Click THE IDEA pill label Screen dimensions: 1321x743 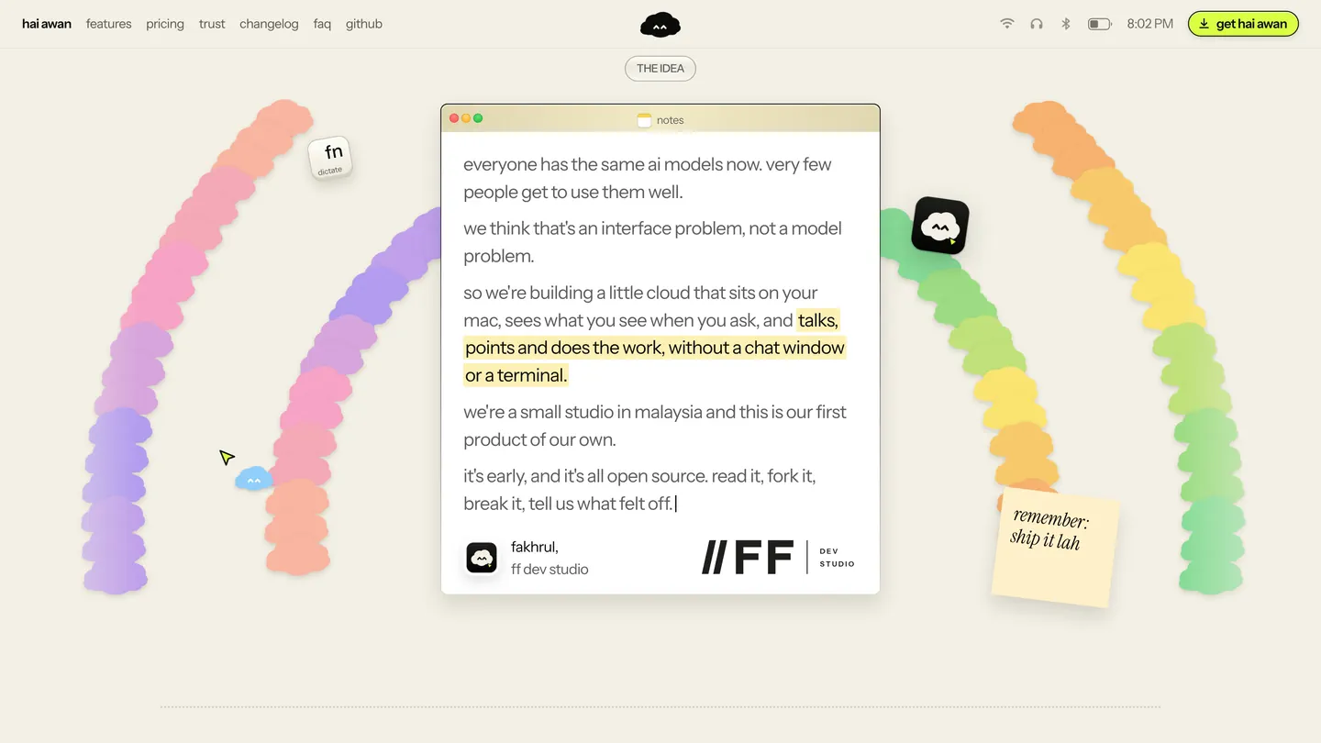pos(660,68)
